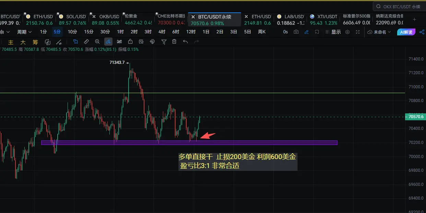Toggle the lock drawings icon

coord(130,42)
